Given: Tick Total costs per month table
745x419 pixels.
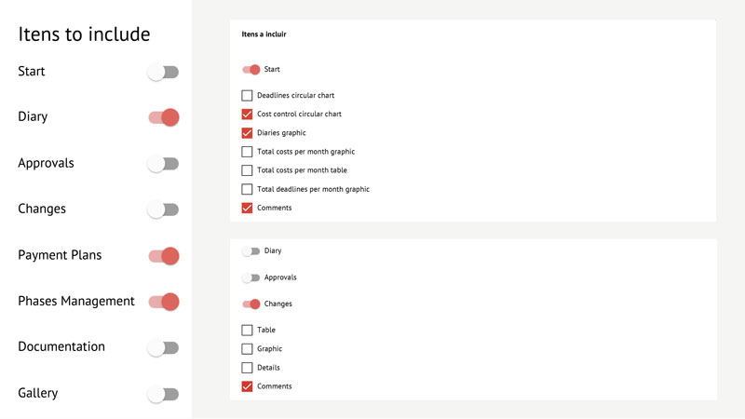Looking at the screenshot, I should (x=247, y=170).
